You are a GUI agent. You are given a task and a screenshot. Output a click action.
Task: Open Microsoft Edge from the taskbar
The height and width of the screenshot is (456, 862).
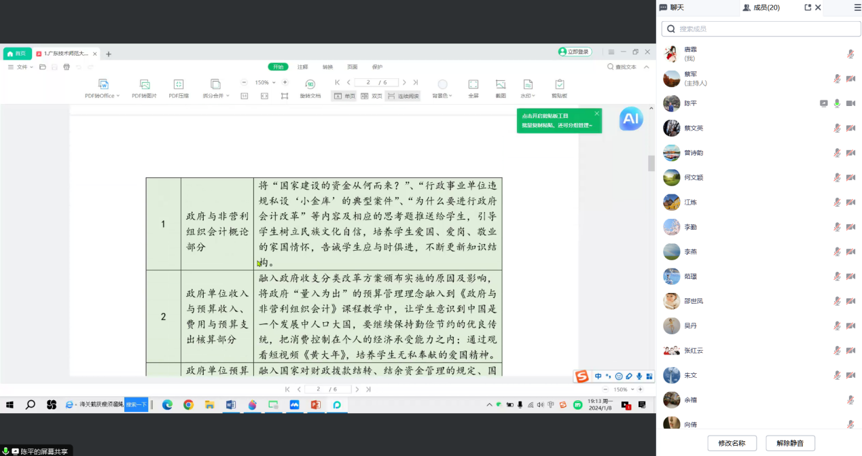click(x=167, y=405)
